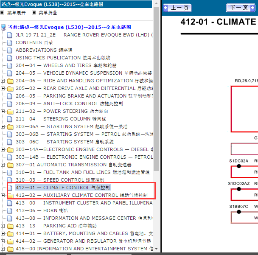Open 204-04 Wheels and Tires

pos(66,65)
